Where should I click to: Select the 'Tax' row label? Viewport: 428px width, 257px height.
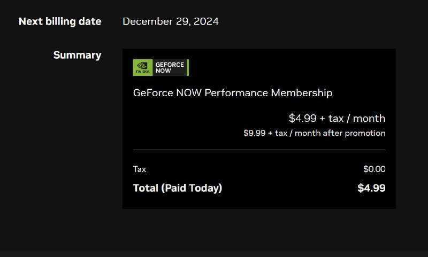tap(140, 169)
